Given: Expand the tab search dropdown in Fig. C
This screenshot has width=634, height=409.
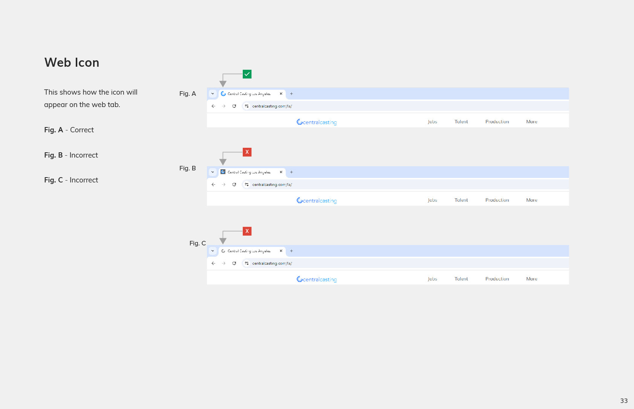Looking at the screenshot, I should click(x=213, y=251).
